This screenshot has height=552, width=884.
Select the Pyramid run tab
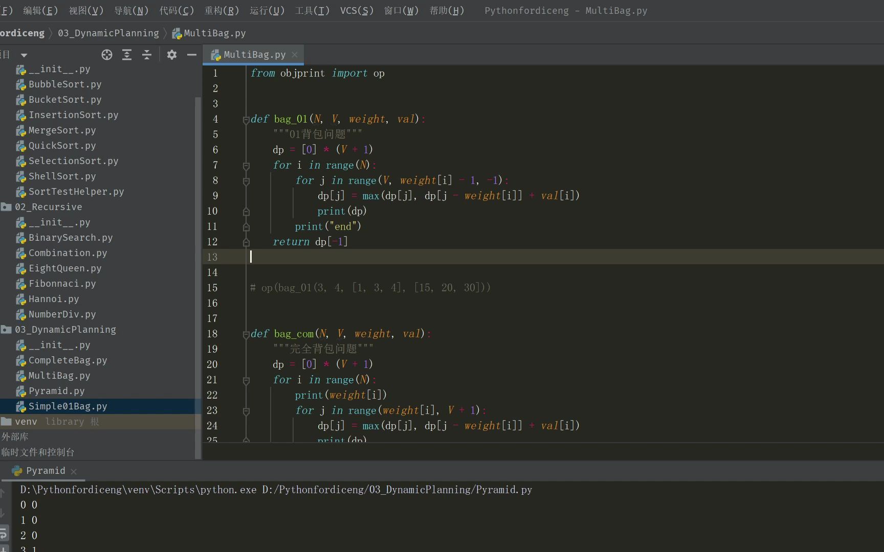[45, 471]
